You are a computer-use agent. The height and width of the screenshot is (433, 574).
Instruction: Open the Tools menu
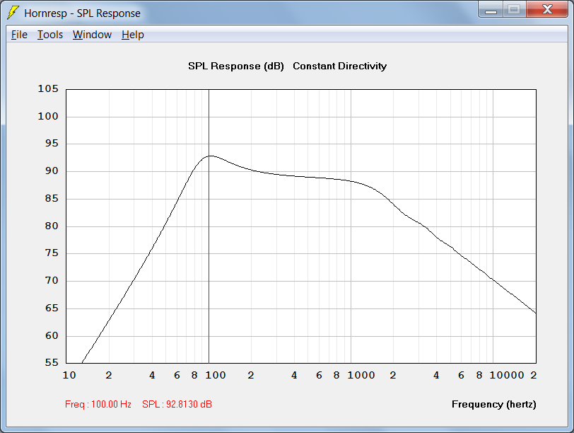tap(49, 35)
